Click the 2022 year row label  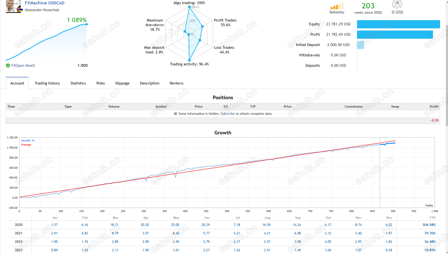[19, 242]
